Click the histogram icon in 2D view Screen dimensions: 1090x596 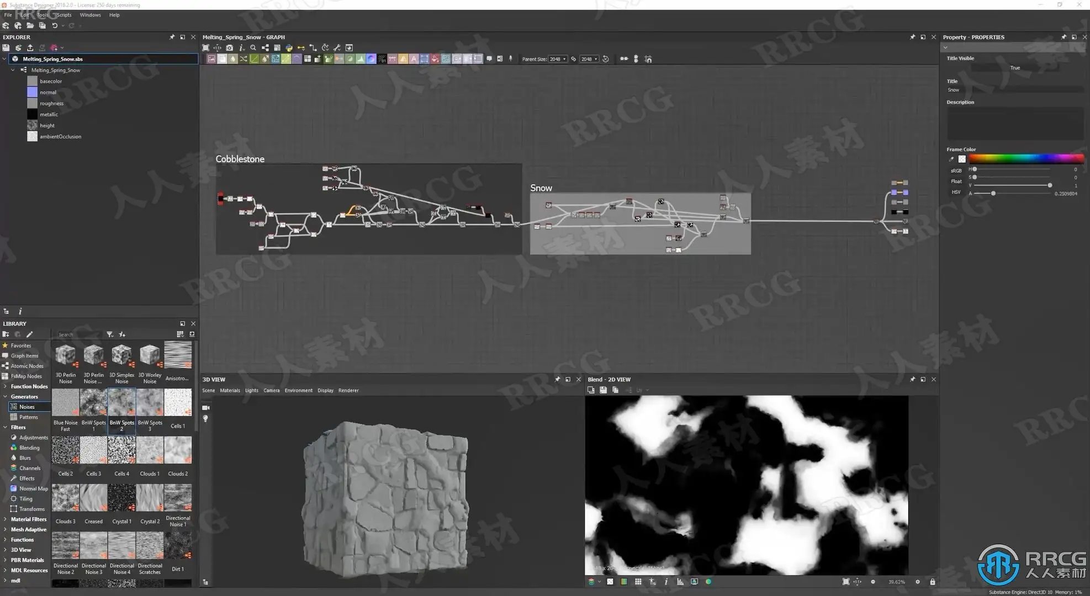tap(680, 582)
